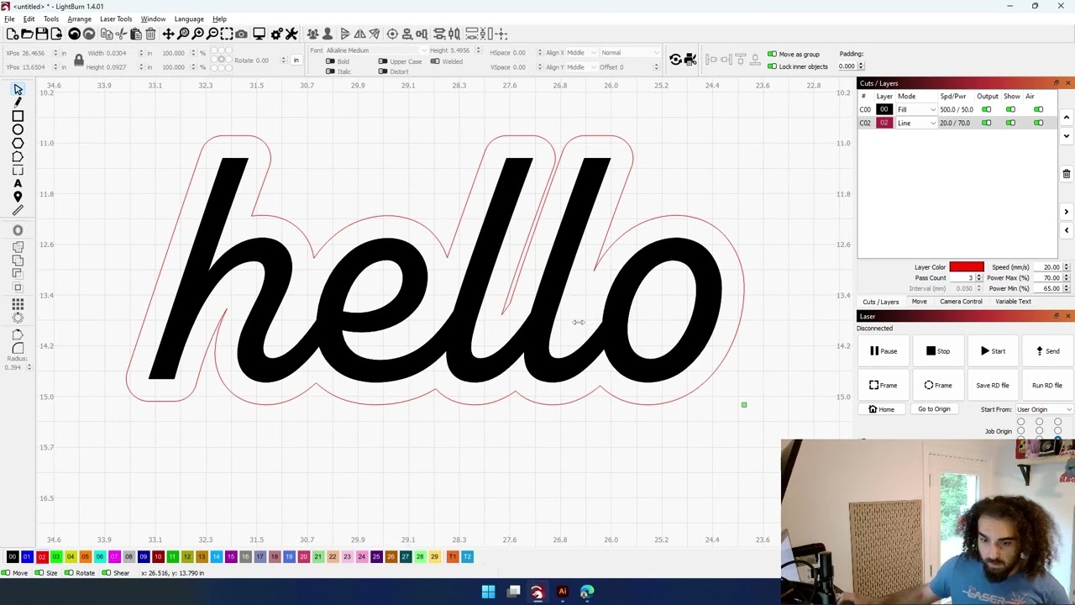The image size is (1075, 605).
Task: Open Camera capture icon in toolbar
Action: point(241,34)
